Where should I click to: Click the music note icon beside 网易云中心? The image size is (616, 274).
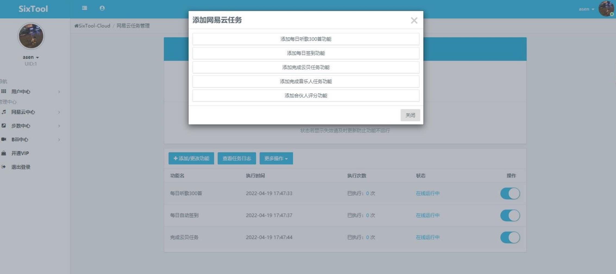4,112
